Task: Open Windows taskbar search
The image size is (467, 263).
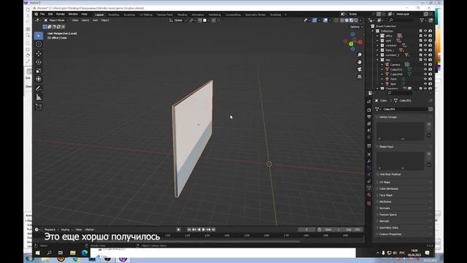Action: (49, 253)
